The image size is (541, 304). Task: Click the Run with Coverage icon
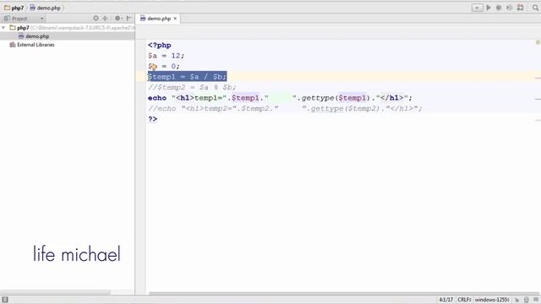point(509,8)
